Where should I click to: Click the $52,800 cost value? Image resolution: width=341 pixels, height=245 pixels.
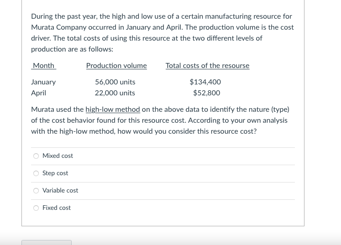207,93
